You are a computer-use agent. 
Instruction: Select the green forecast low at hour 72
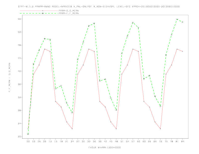[160, 106]
